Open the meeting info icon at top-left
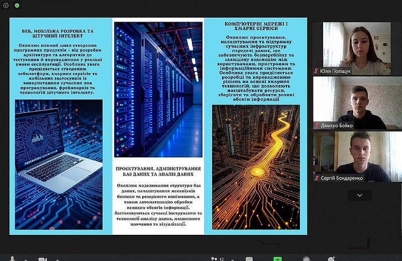 (6, 5)
